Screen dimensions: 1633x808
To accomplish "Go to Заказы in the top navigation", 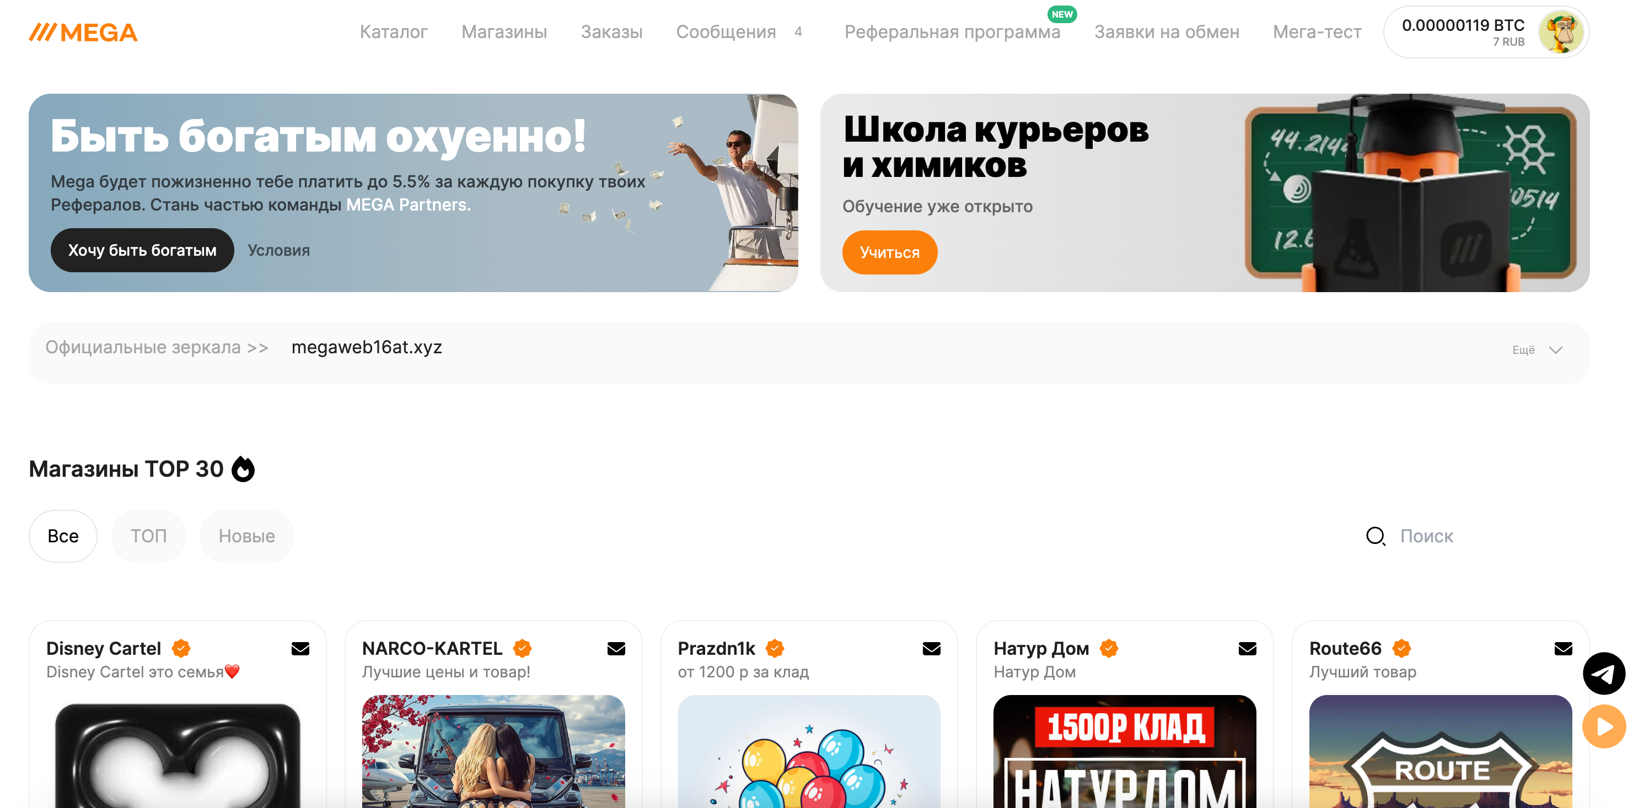I will (x=613, y=31).
